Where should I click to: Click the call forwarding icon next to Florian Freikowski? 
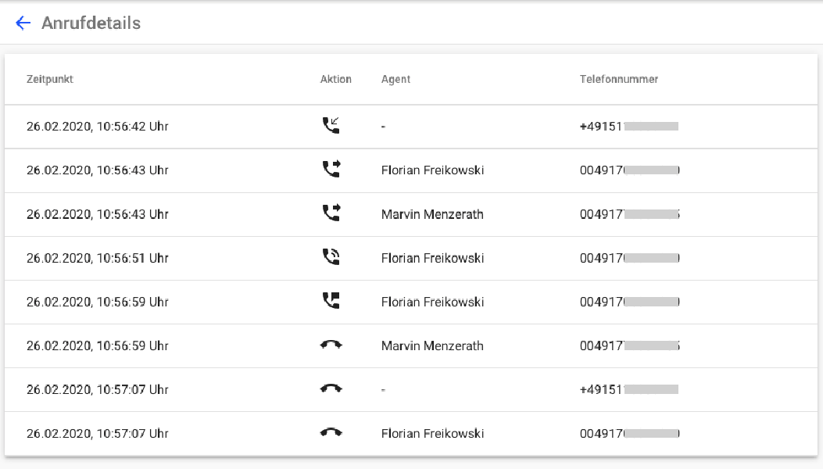pyautogui.click(x=331, y=168)
